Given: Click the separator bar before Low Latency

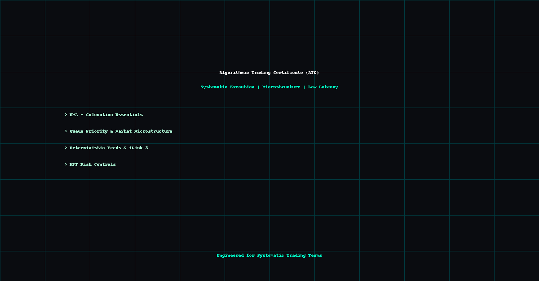Looking at the screenshot, I should coord(304,87).
